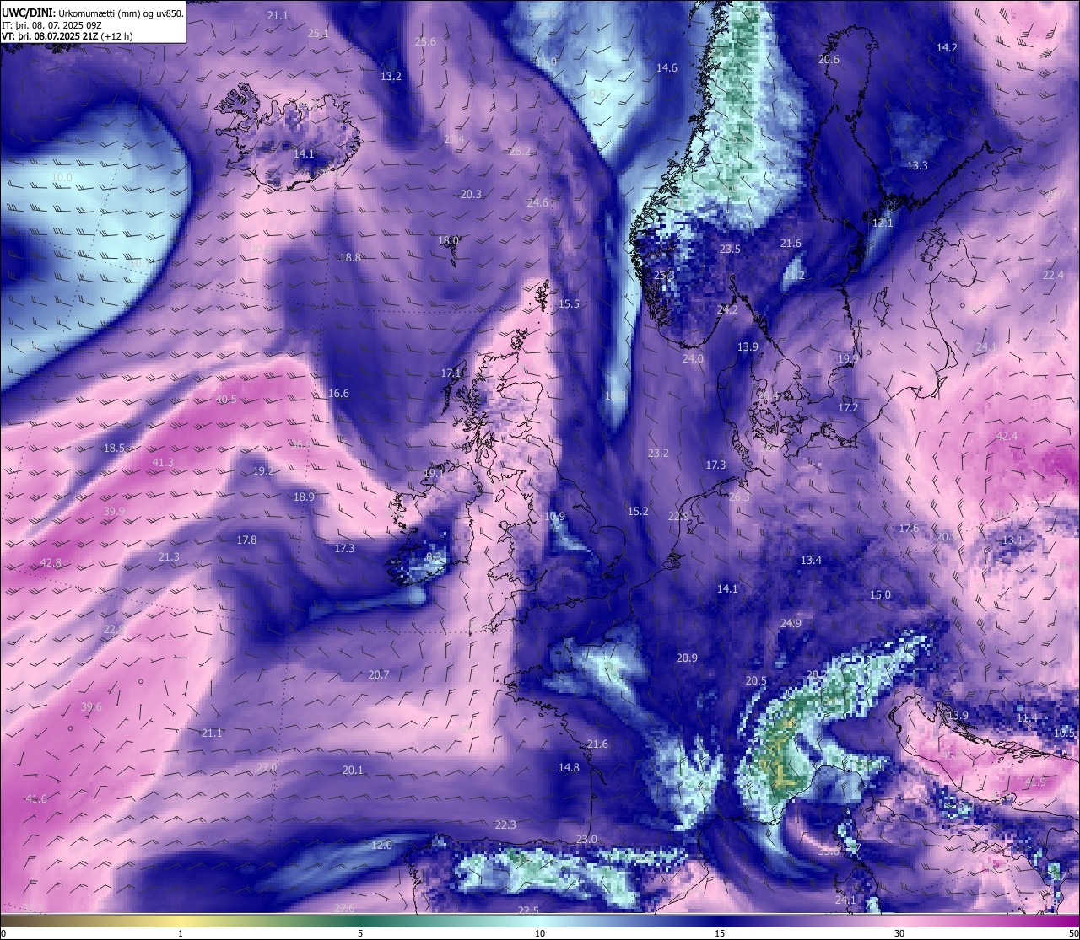
Task: Click the value 20.7 southwest of Ireland
Action: coord(379,674)
